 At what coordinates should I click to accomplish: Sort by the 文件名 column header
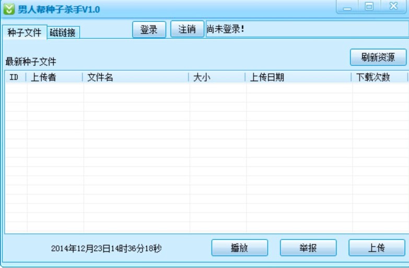(x=136, y=77)
